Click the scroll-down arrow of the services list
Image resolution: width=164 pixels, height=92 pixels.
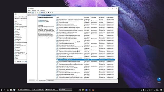point(117,78)
